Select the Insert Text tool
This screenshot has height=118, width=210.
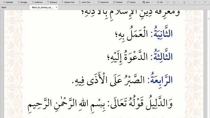[85, 2]
